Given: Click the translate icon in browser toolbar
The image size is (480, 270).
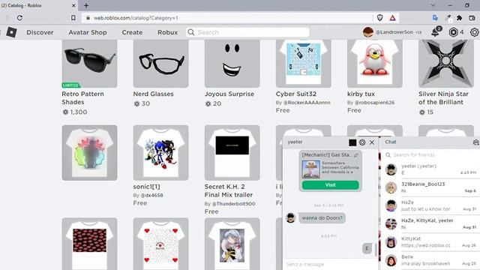Looking at the screenshot, I should [435, 18].
